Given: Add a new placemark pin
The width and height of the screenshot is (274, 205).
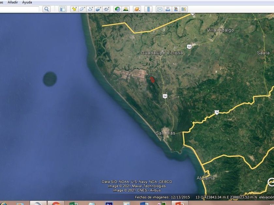Looking at the screenshot, I should (x=74, y=9).
